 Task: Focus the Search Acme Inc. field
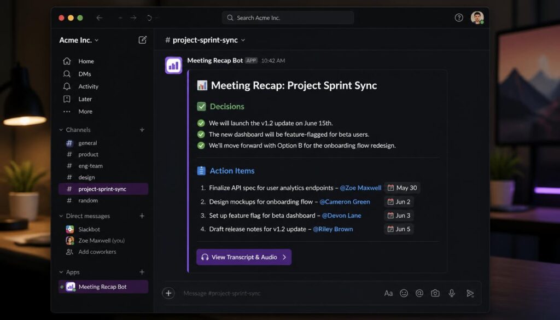(x=288, y=18)
